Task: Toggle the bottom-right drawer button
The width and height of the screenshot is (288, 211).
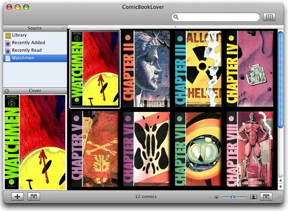Action: pos(266,197)
